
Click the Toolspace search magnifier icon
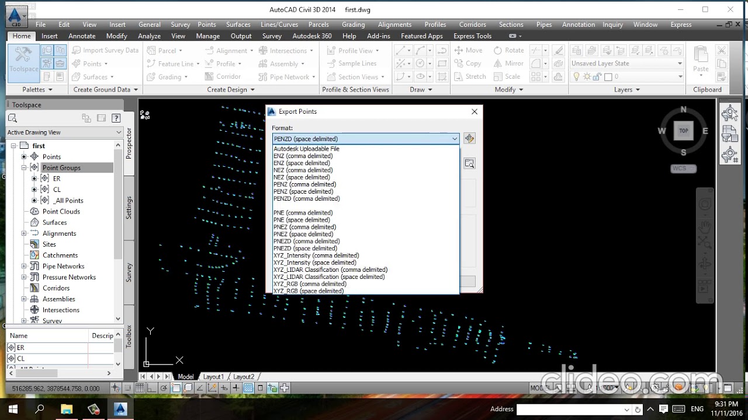tap(12, 118)
